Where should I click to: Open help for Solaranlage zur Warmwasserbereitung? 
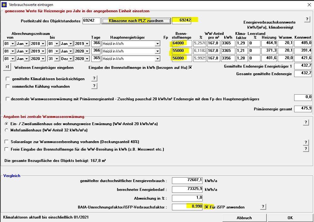coord(306,142)
